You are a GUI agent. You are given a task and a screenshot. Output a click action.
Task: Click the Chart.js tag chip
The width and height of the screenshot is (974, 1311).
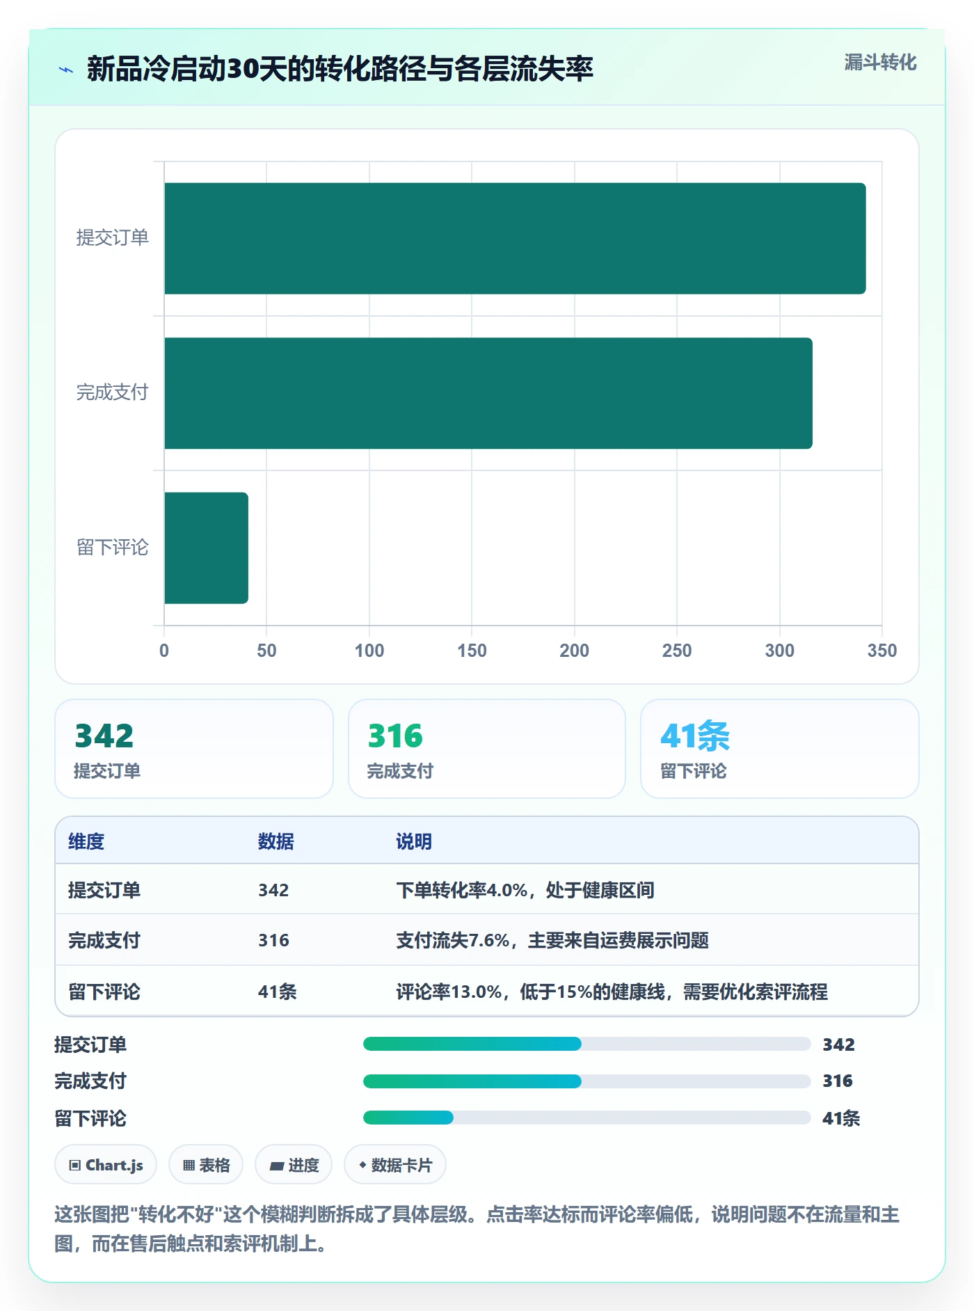pyautogui.click(x=106, y=1164)
